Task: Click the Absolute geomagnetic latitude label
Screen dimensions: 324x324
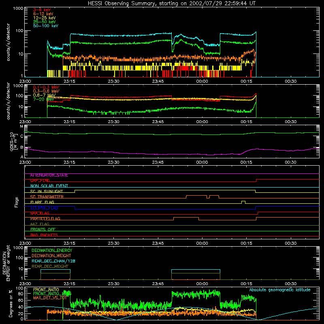Action: pos(280,290)
